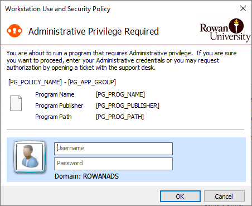The image size is (252, 206).
Task: Click the blank program file icon
Action: (x=16, y=103)
